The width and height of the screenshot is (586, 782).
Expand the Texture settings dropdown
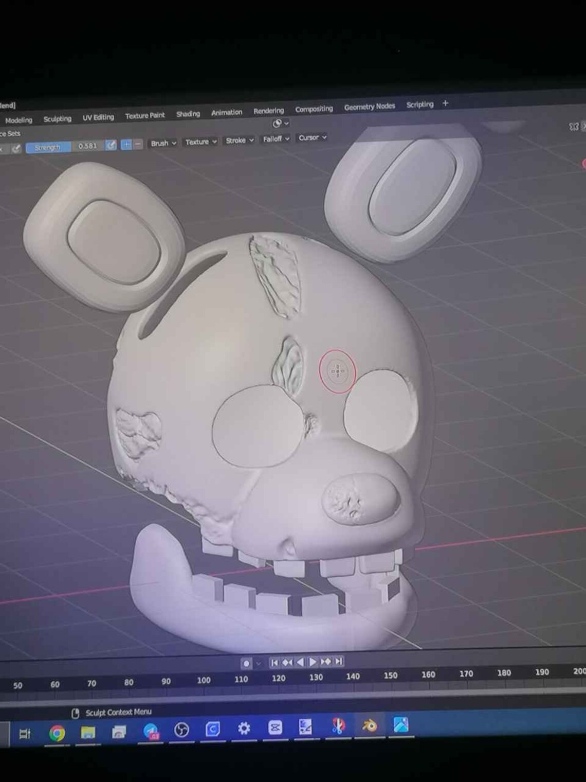coord(201,141)
